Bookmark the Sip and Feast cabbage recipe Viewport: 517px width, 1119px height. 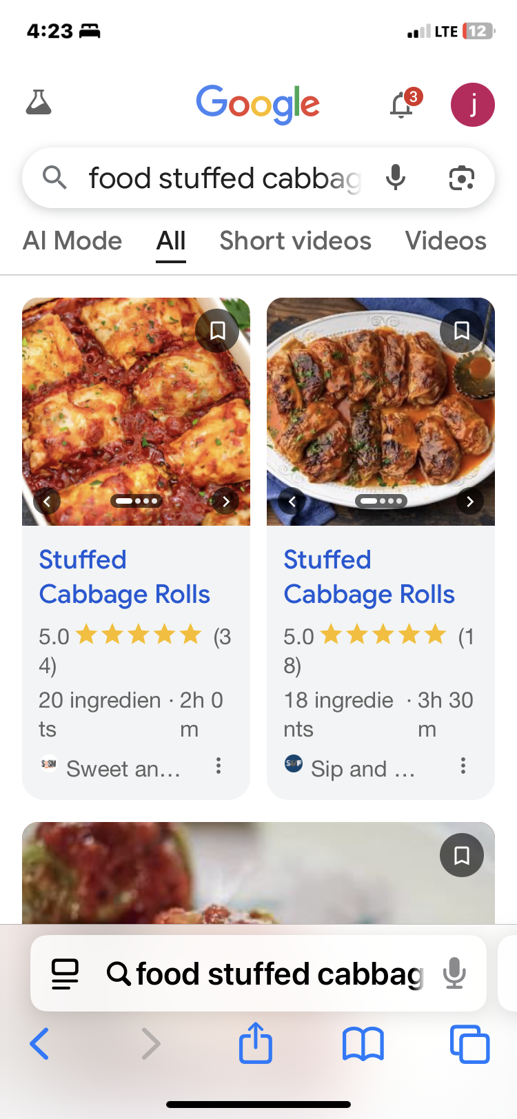tap(462, 331)
